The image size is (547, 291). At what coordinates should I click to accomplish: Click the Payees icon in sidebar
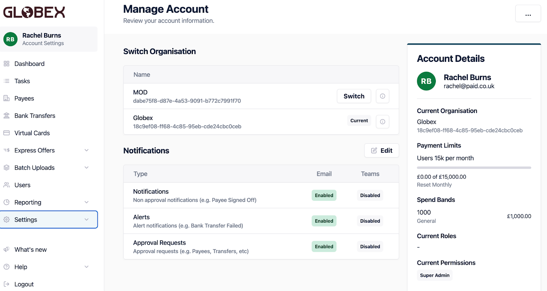tap(6, 98)
